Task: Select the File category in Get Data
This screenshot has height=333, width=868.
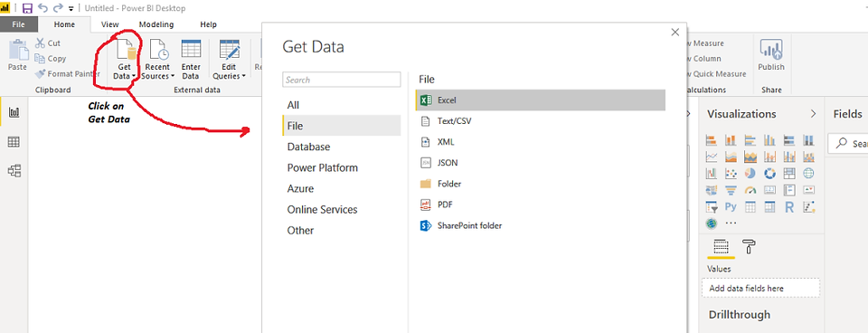Action: click(341, 126)
